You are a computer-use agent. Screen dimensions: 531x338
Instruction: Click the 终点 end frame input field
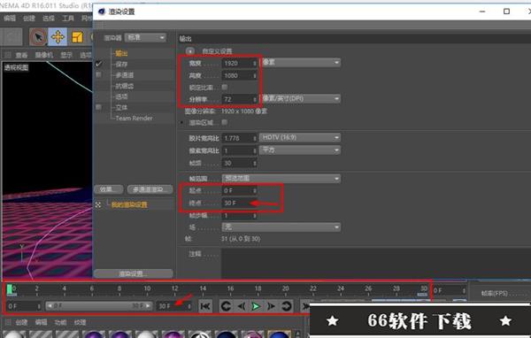[x=240, y=203]
